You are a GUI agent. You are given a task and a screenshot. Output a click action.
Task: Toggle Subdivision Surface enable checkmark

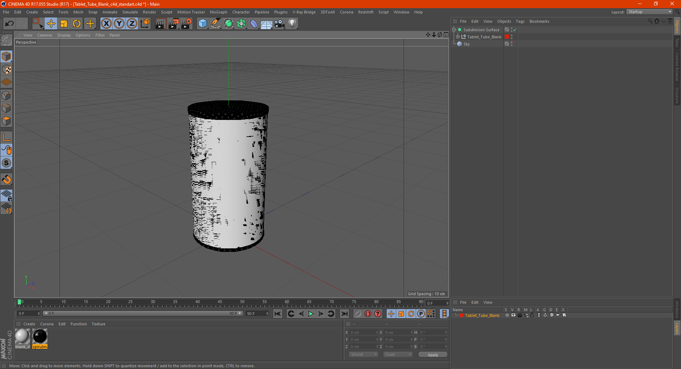click(515, 30)
